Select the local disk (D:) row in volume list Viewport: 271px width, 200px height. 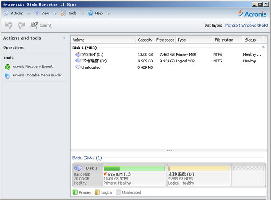[x=94, y=61]
